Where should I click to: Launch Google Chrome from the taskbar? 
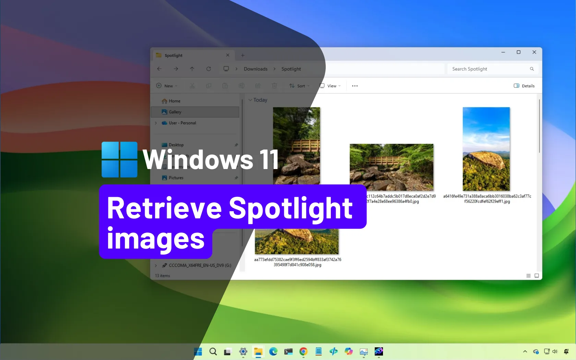point(303,351)
